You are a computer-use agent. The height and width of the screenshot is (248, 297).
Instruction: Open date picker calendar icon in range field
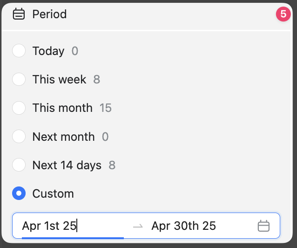click(x=263, y=226)
